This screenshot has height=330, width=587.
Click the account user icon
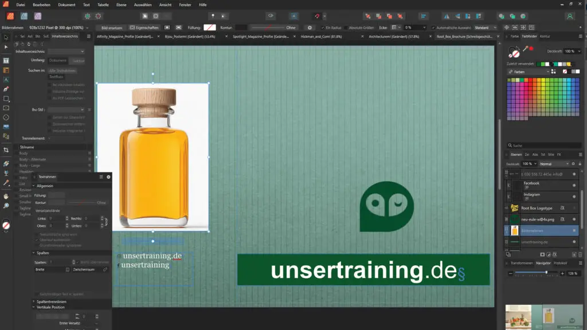tap(570, 16)
